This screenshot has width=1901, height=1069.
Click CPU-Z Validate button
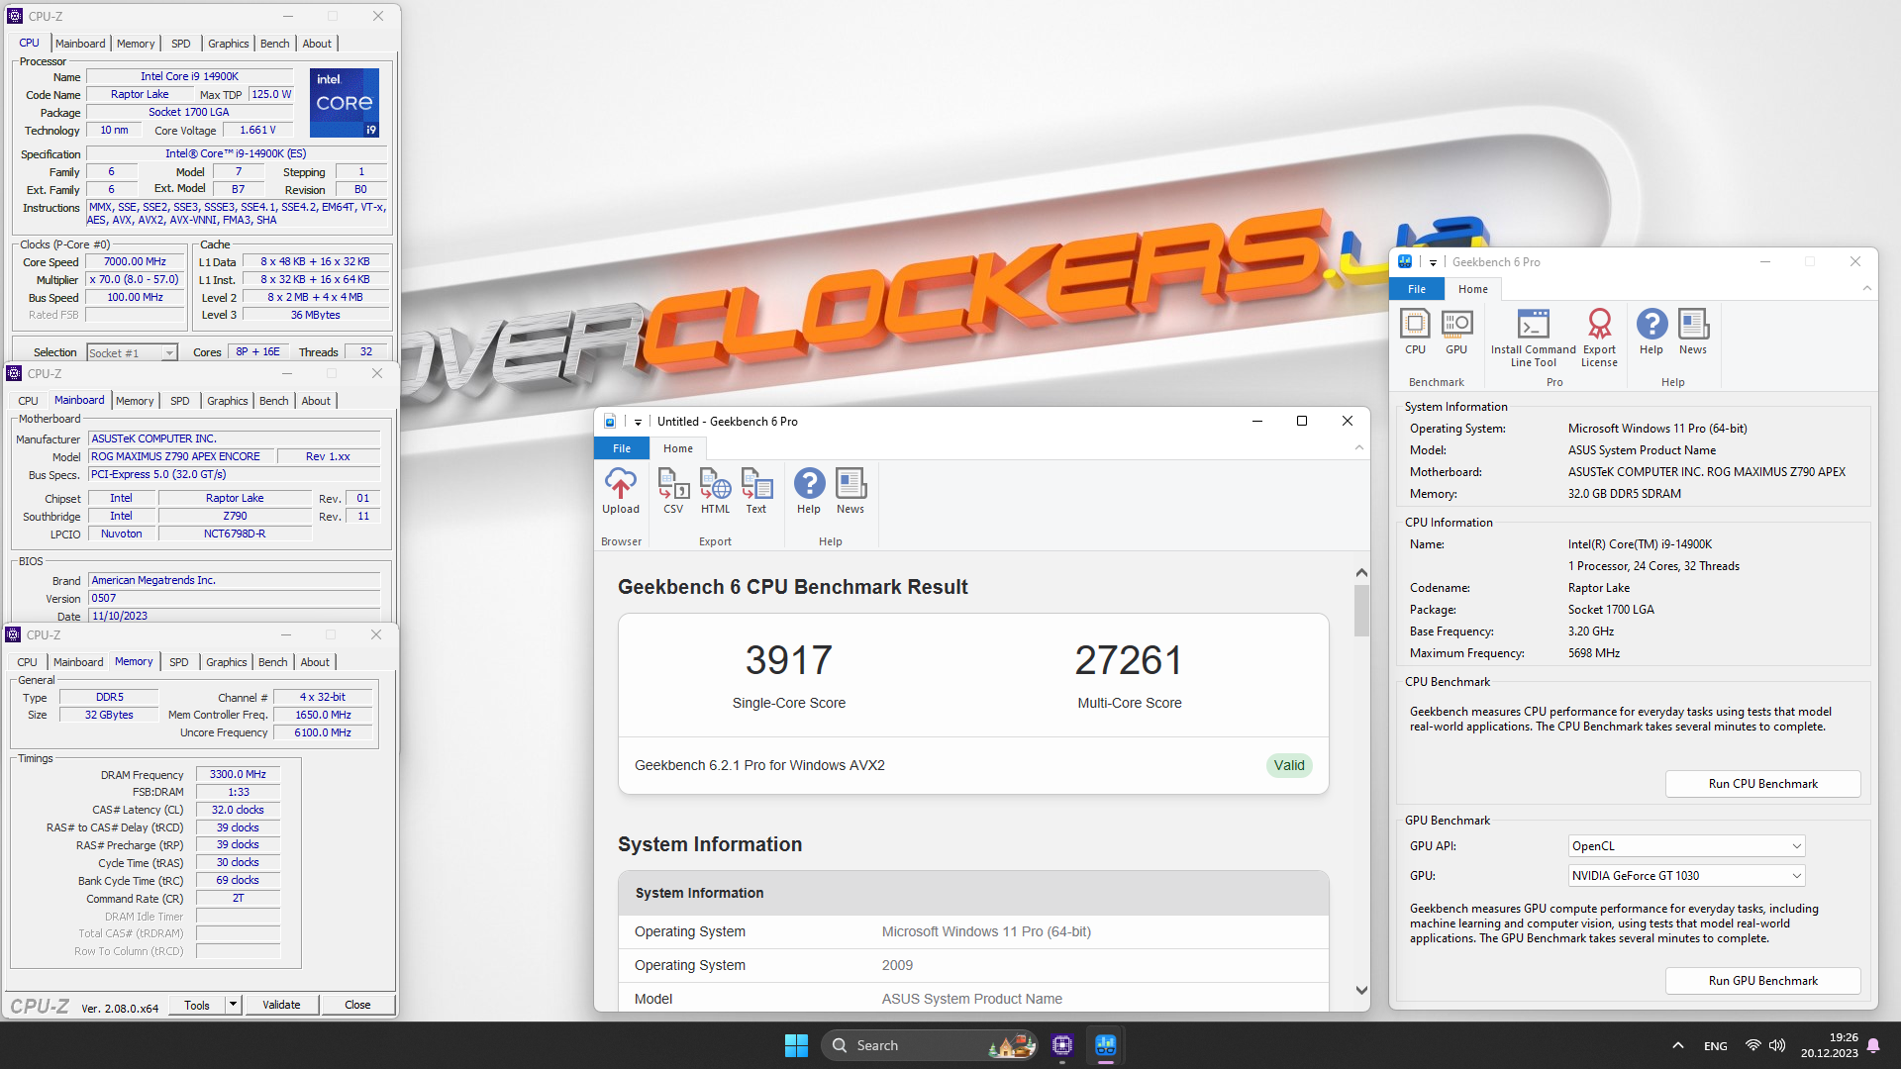point(281,1005)
